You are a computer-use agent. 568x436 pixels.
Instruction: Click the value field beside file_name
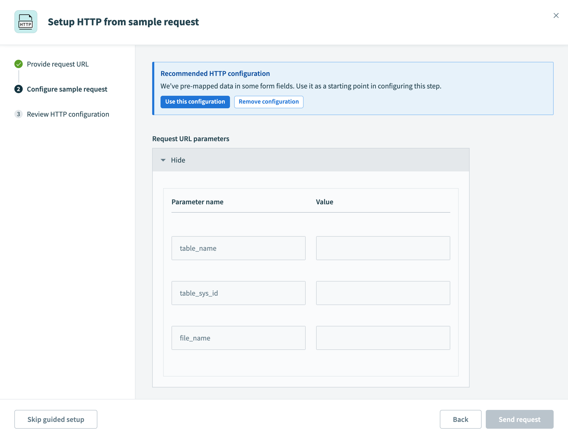tap(383, 338)
